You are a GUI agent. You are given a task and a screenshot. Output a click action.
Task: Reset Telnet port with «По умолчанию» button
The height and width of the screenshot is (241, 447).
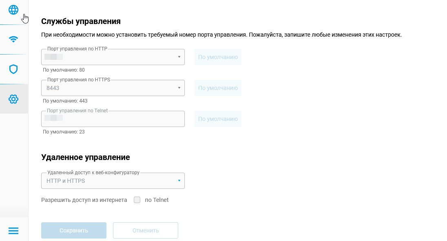coord(218,119)
